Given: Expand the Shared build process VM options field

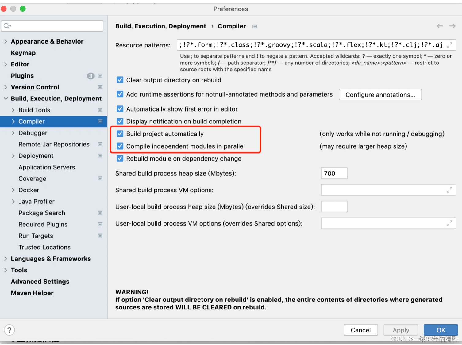Looking at the screenshot, I should tap(449, 190).
